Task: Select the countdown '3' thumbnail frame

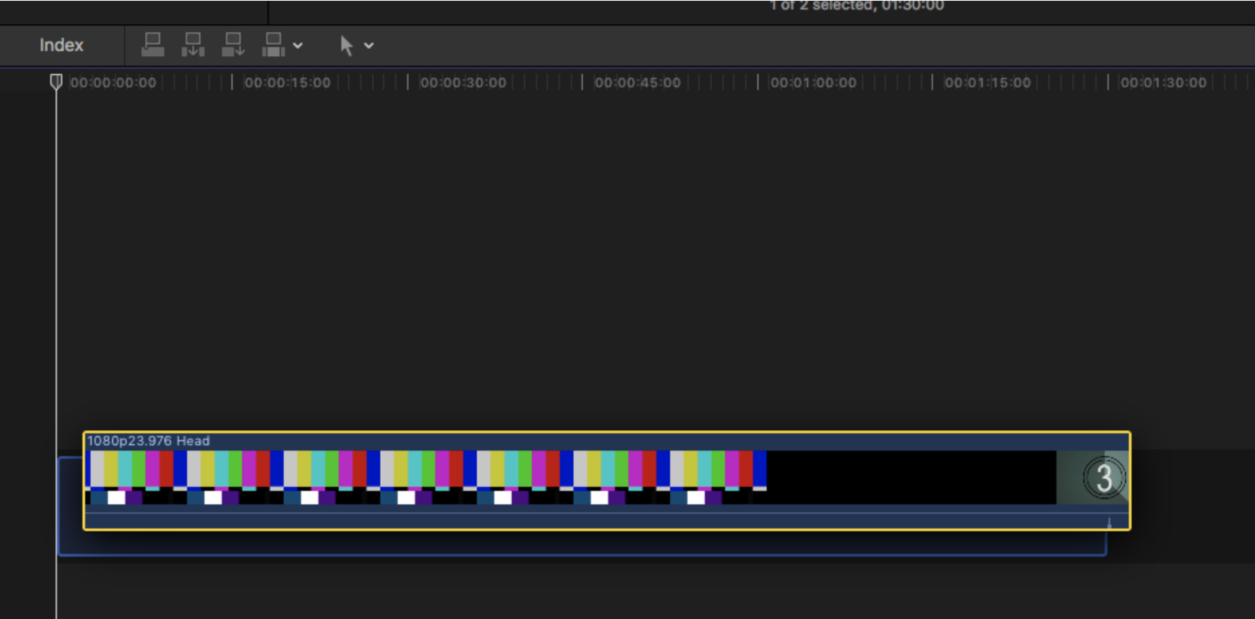Action: click(x=1104, y=477)
